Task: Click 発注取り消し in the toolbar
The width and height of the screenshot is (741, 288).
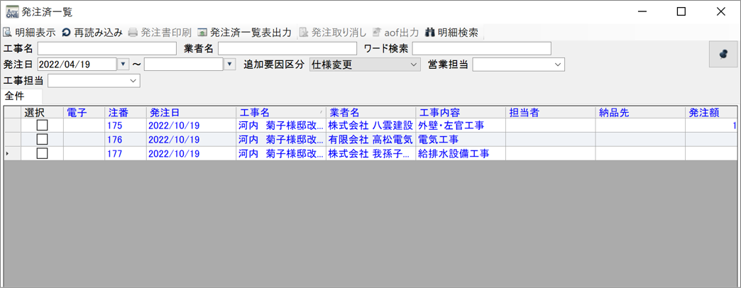Action: pyautogui.click(x=333, y=33)
